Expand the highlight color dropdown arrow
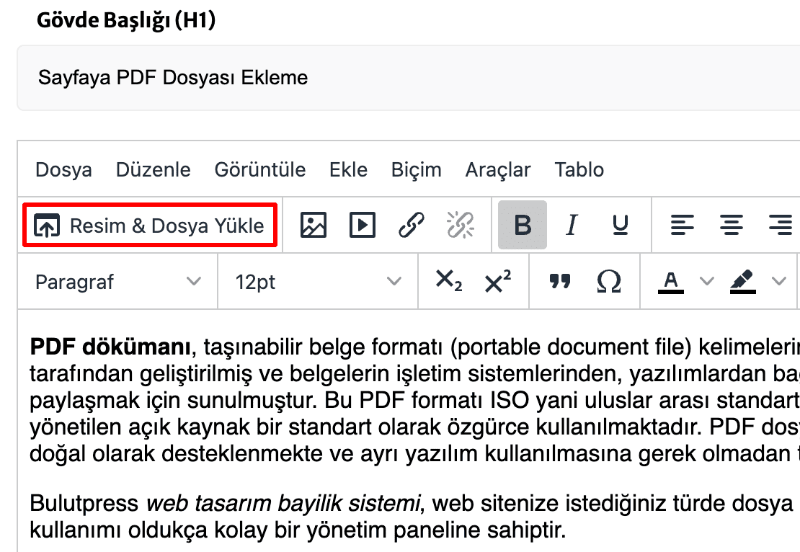Screen dimensions: 800x552 [x=778, y=282]
